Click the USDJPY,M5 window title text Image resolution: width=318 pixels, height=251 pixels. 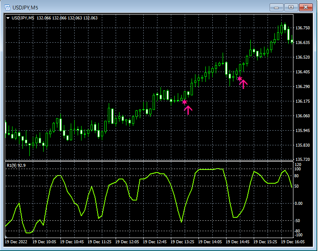(25, 8)
